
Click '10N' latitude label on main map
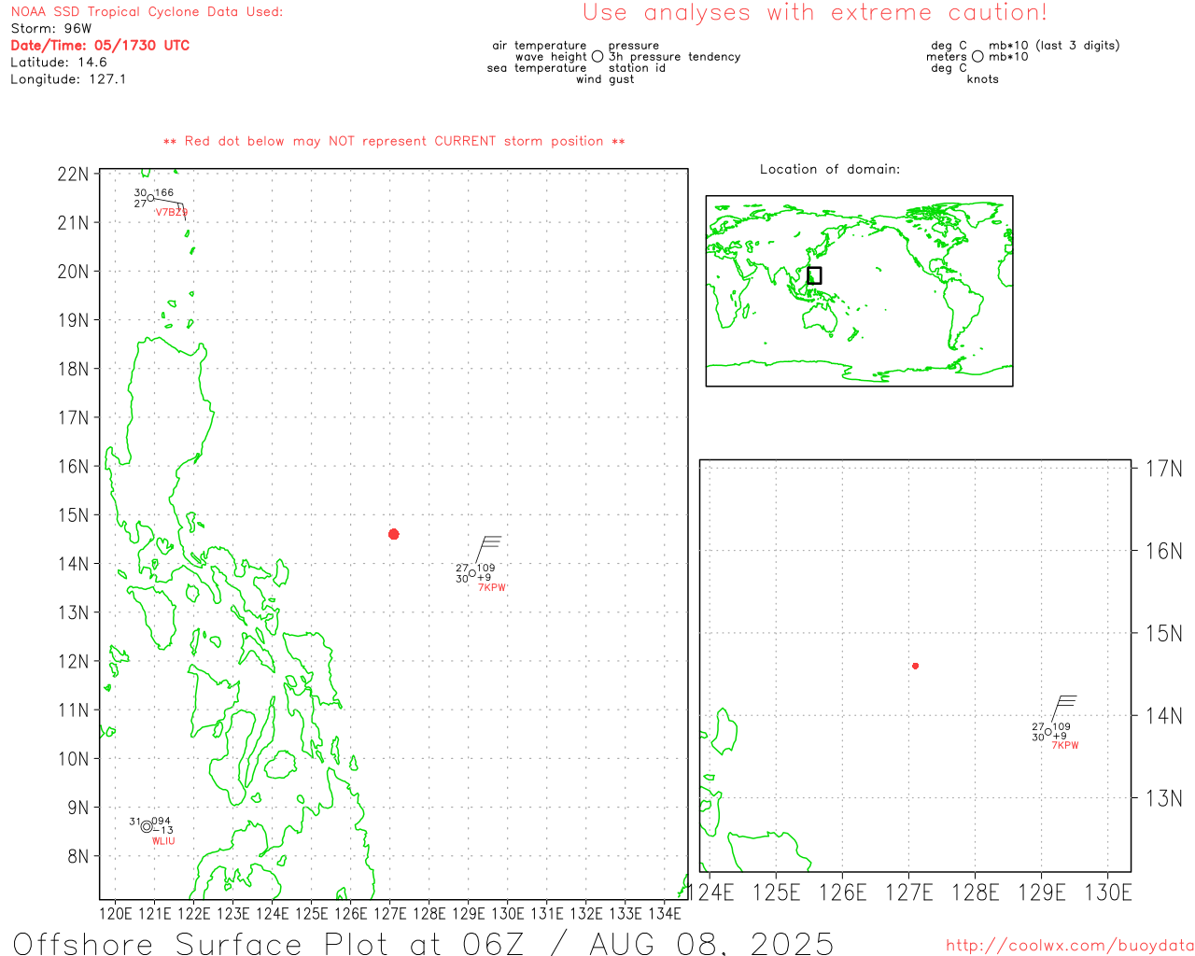(x=74, y=759)
